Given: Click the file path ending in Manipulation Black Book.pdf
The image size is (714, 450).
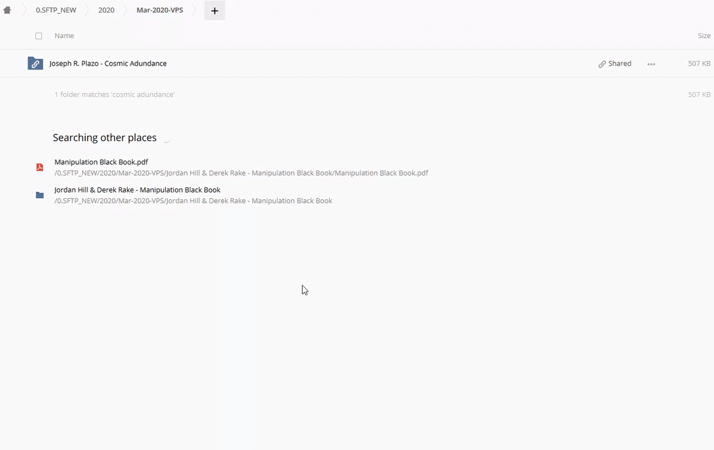Looking at the screenshot, I should point(241,173).
